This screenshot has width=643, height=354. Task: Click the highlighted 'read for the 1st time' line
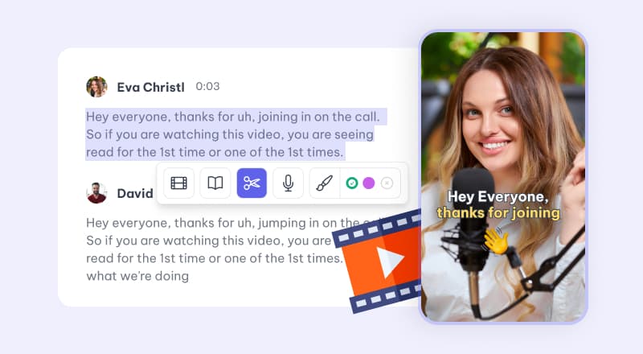(x=215, y=151)
